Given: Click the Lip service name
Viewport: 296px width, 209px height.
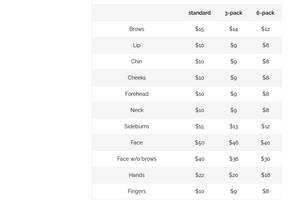Looking at the screenshot, I should tap(136, 45).
